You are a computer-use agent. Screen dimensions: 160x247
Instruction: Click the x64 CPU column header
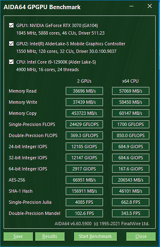(130, 81)
